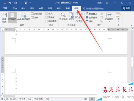Open the 文件 menu
The height and width of the screenshot is (101, 134).
coord(5,8)
